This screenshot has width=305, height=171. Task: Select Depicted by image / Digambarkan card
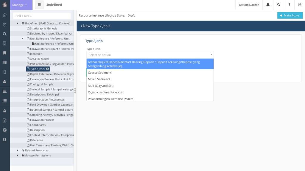click(50, 33)
